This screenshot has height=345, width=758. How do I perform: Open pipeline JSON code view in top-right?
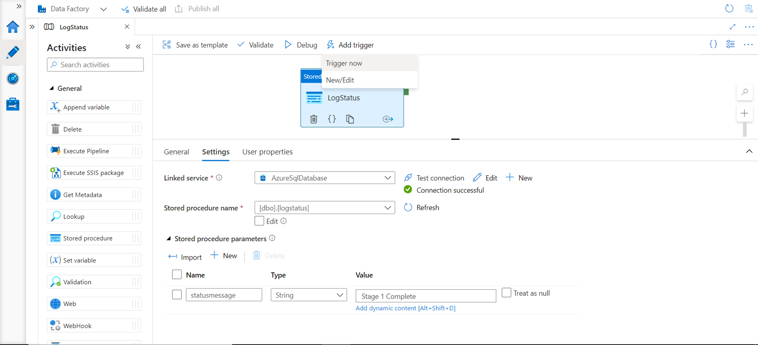tap(713, 44)
